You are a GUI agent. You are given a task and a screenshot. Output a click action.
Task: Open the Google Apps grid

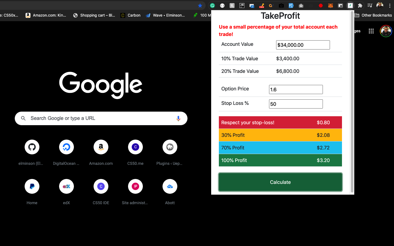pos(371,31)
